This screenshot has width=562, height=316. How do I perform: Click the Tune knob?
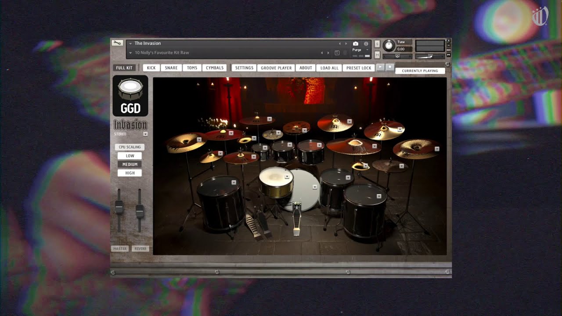coord(389,46)
